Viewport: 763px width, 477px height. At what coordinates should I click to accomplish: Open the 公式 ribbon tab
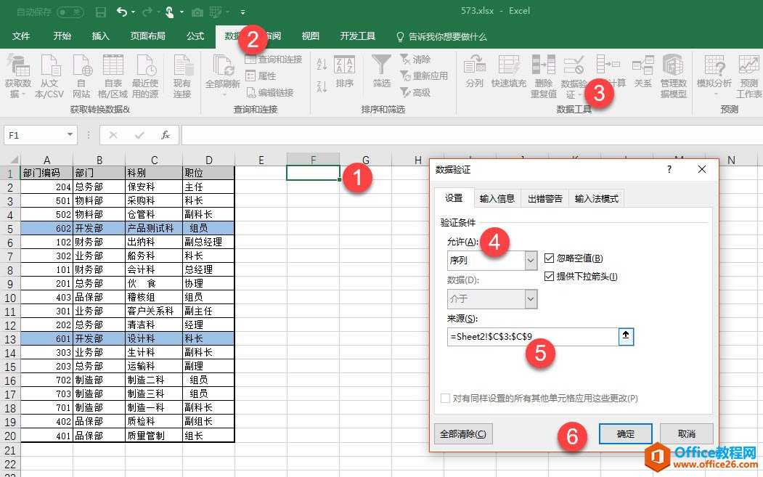tap(195, 36)
